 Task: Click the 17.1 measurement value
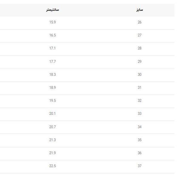pos(53,48)
